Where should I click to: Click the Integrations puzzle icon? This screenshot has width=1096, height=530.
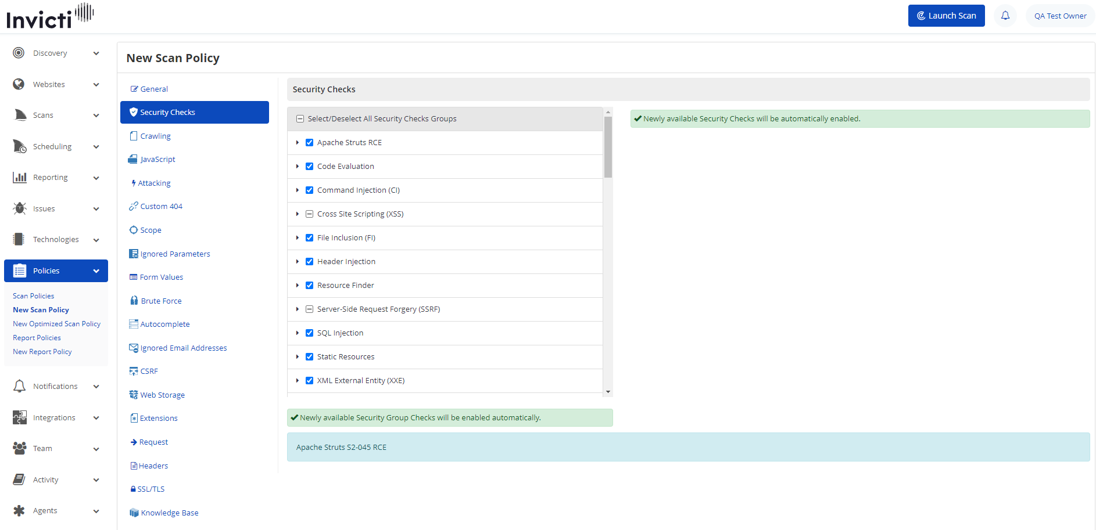click(19, 417)
